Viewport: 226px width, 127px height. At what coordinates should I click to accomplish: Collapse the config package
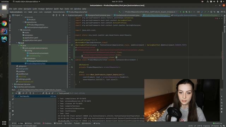23,51
